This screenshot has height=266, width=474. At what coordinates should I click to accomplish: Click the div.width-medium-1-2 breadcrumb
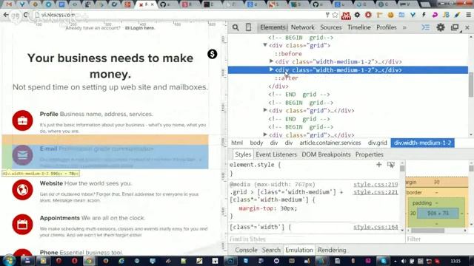pyautogui.click(x=423, y=143)
